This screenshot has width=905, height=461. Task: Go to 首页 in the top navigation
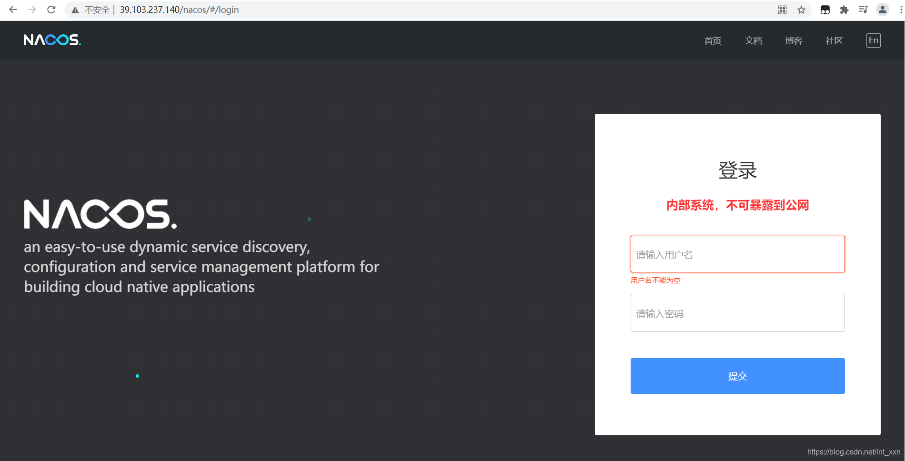[x=713, y=41]
